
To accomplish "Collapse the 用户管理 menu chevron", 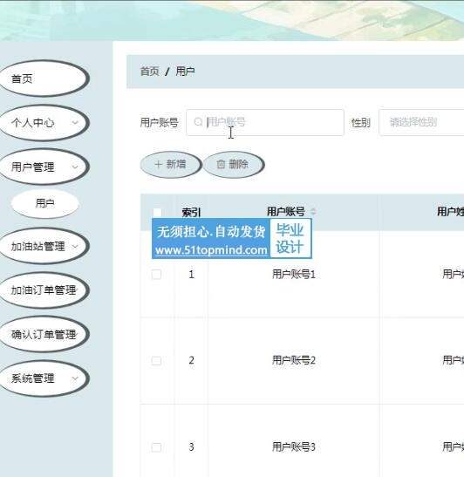I will (75, 167).
